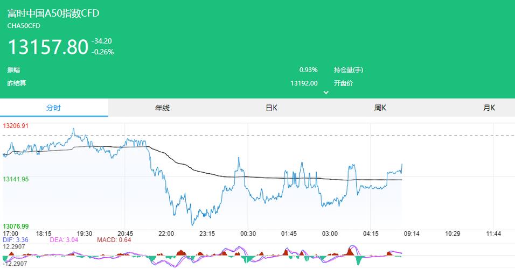This screenshot has width=515, height=269.
Task: Click the 振幅 label
Action: 14,69
